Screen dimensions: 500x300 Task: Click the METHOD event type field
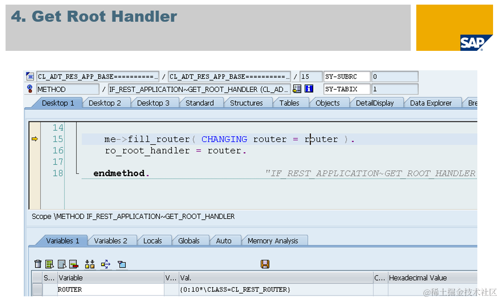click(x=68, y=89)
